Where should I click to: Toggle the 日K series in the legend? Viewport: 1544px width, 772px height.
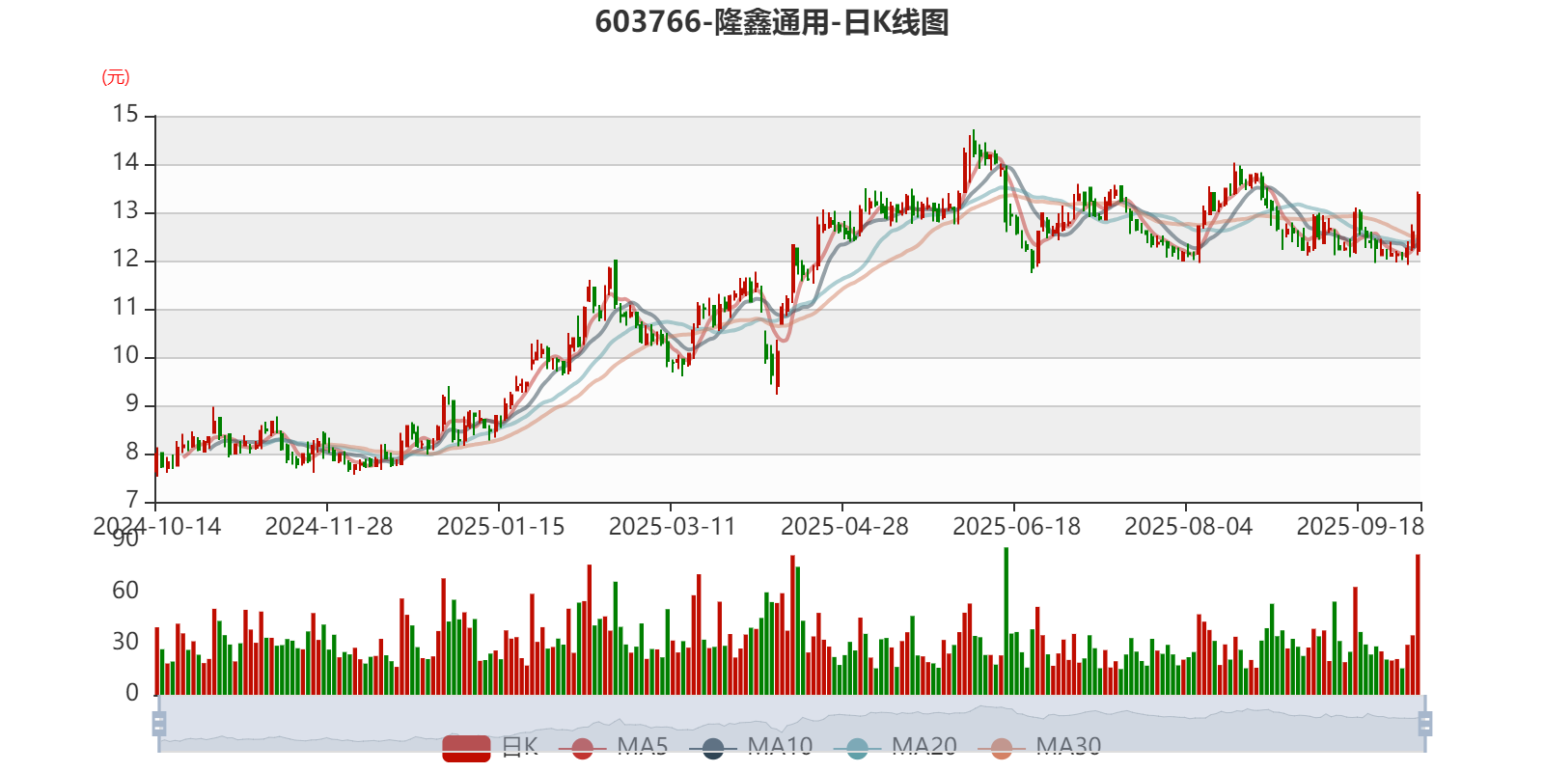tap(490, 747)
